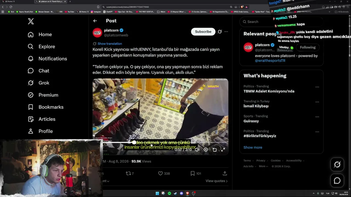This screenshot has width=351, height=197.
Task: Open the Accessibility footer link
Action: pyautogui.click(x=294, y=161)
